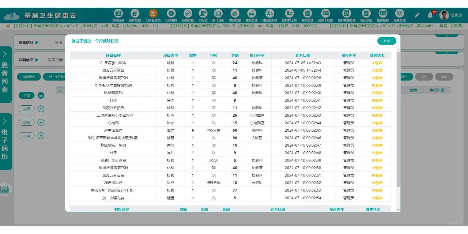
Task: Expand the 患者信息 triangle arrow
Action: pos(37,42)
